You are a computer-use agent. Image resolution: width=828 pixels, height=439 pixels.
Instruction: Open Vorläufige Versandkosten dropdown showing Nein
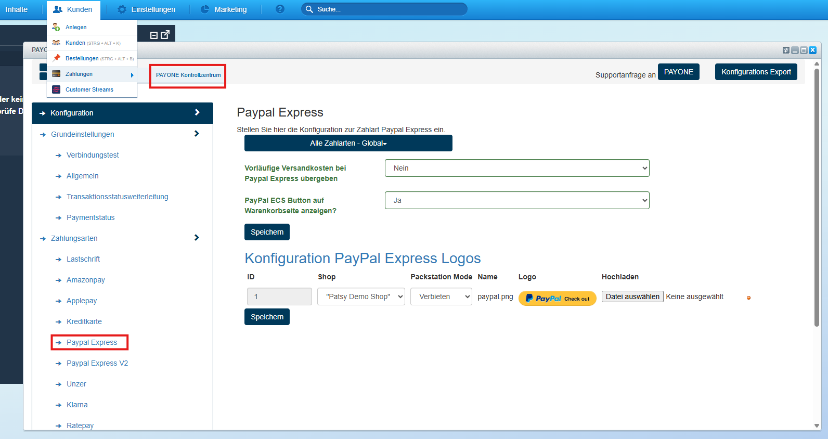click(517, 168)
